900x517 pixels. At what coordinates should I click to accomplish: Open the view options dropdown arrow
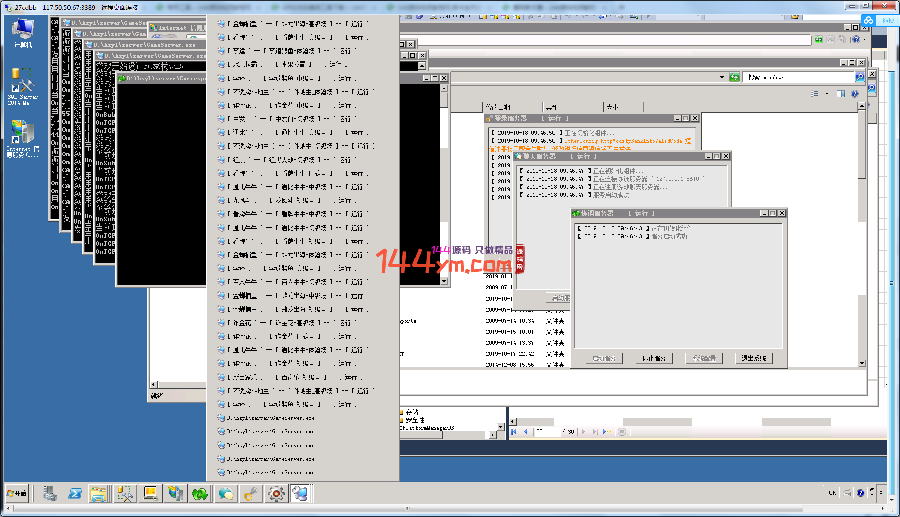coord(827,94)
